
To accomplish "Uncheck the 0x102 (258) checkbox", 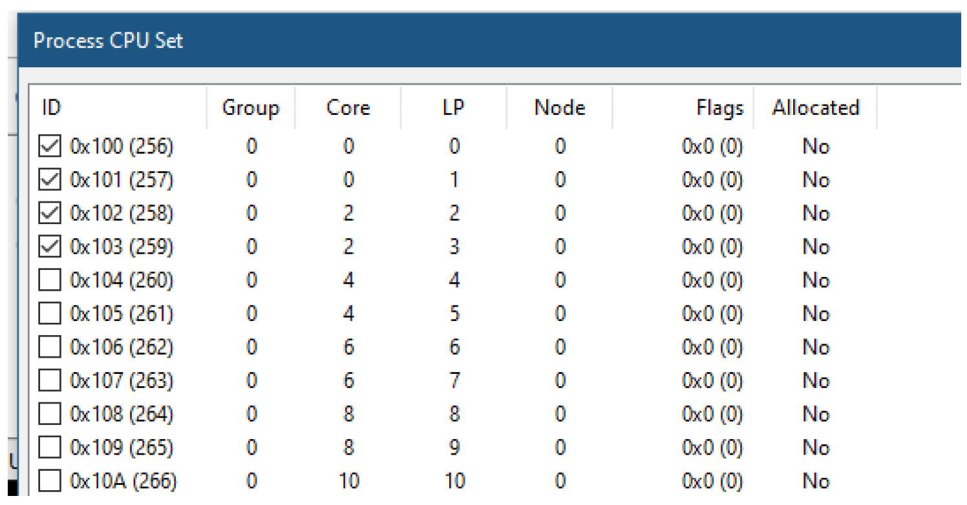I will pos(49,213).
